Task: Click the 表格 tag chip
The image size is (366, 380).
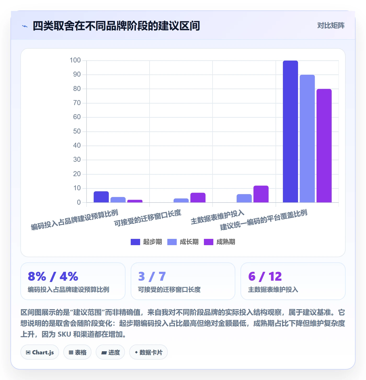Action: 77,352
